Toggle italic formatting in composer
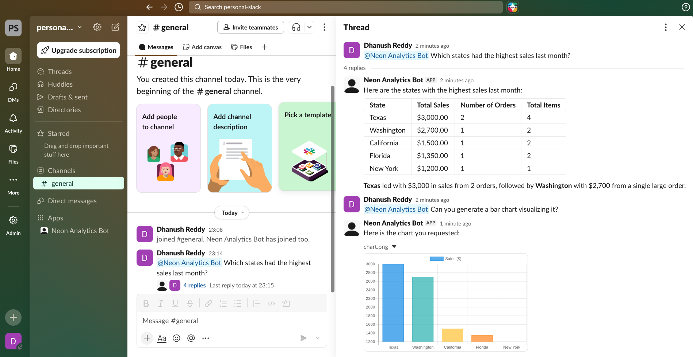The image size is (693, 357). click(x=161, y=303)
